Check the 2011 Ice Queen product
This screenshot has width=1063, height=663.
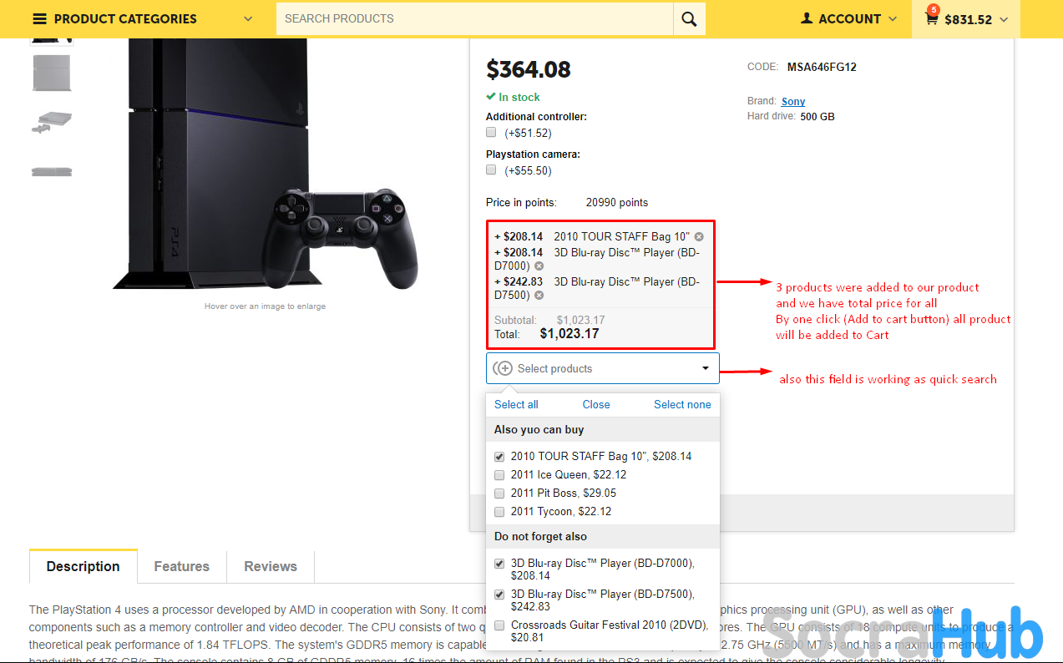click(x=499, y=475)
